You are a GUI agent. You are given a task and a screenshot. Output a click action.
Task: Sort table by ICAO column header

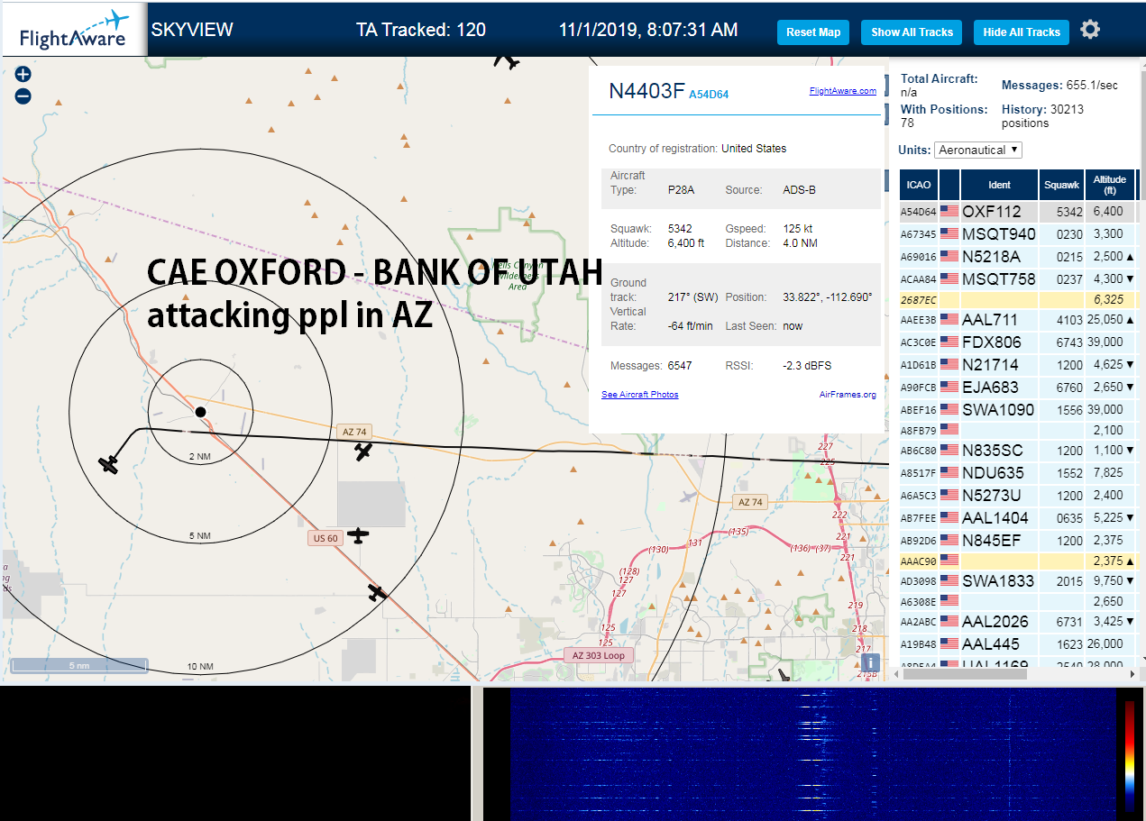[x=919, y=185]
